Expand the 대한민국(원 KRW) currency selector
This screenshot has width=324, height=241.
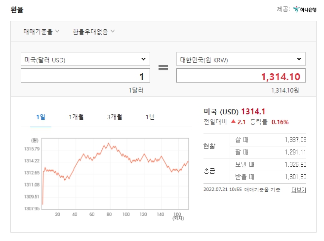pyautogui.click(x=241, y=59)
